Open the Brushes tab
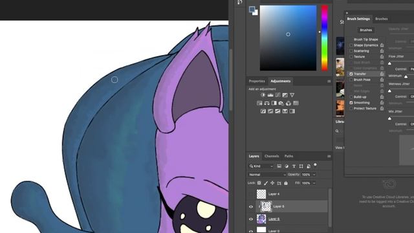The height and width of the screenshot is (233, 414). click(x=381, y=19)
